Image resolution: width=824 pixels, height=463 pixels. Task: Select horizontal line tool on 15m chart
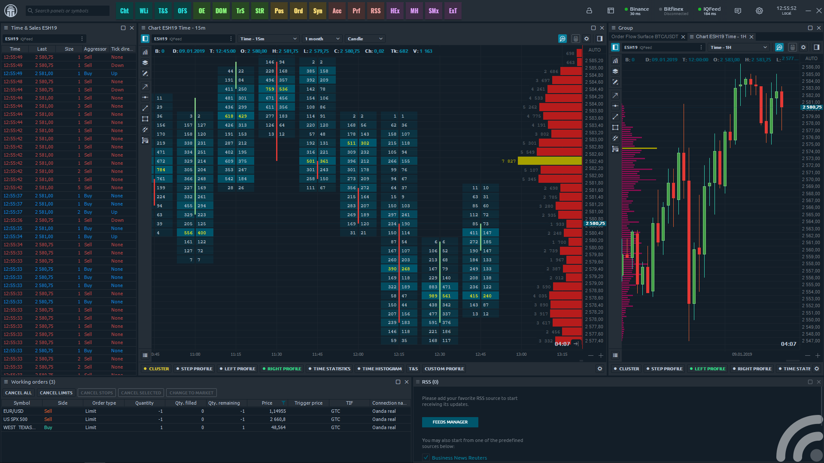point(145,97)
